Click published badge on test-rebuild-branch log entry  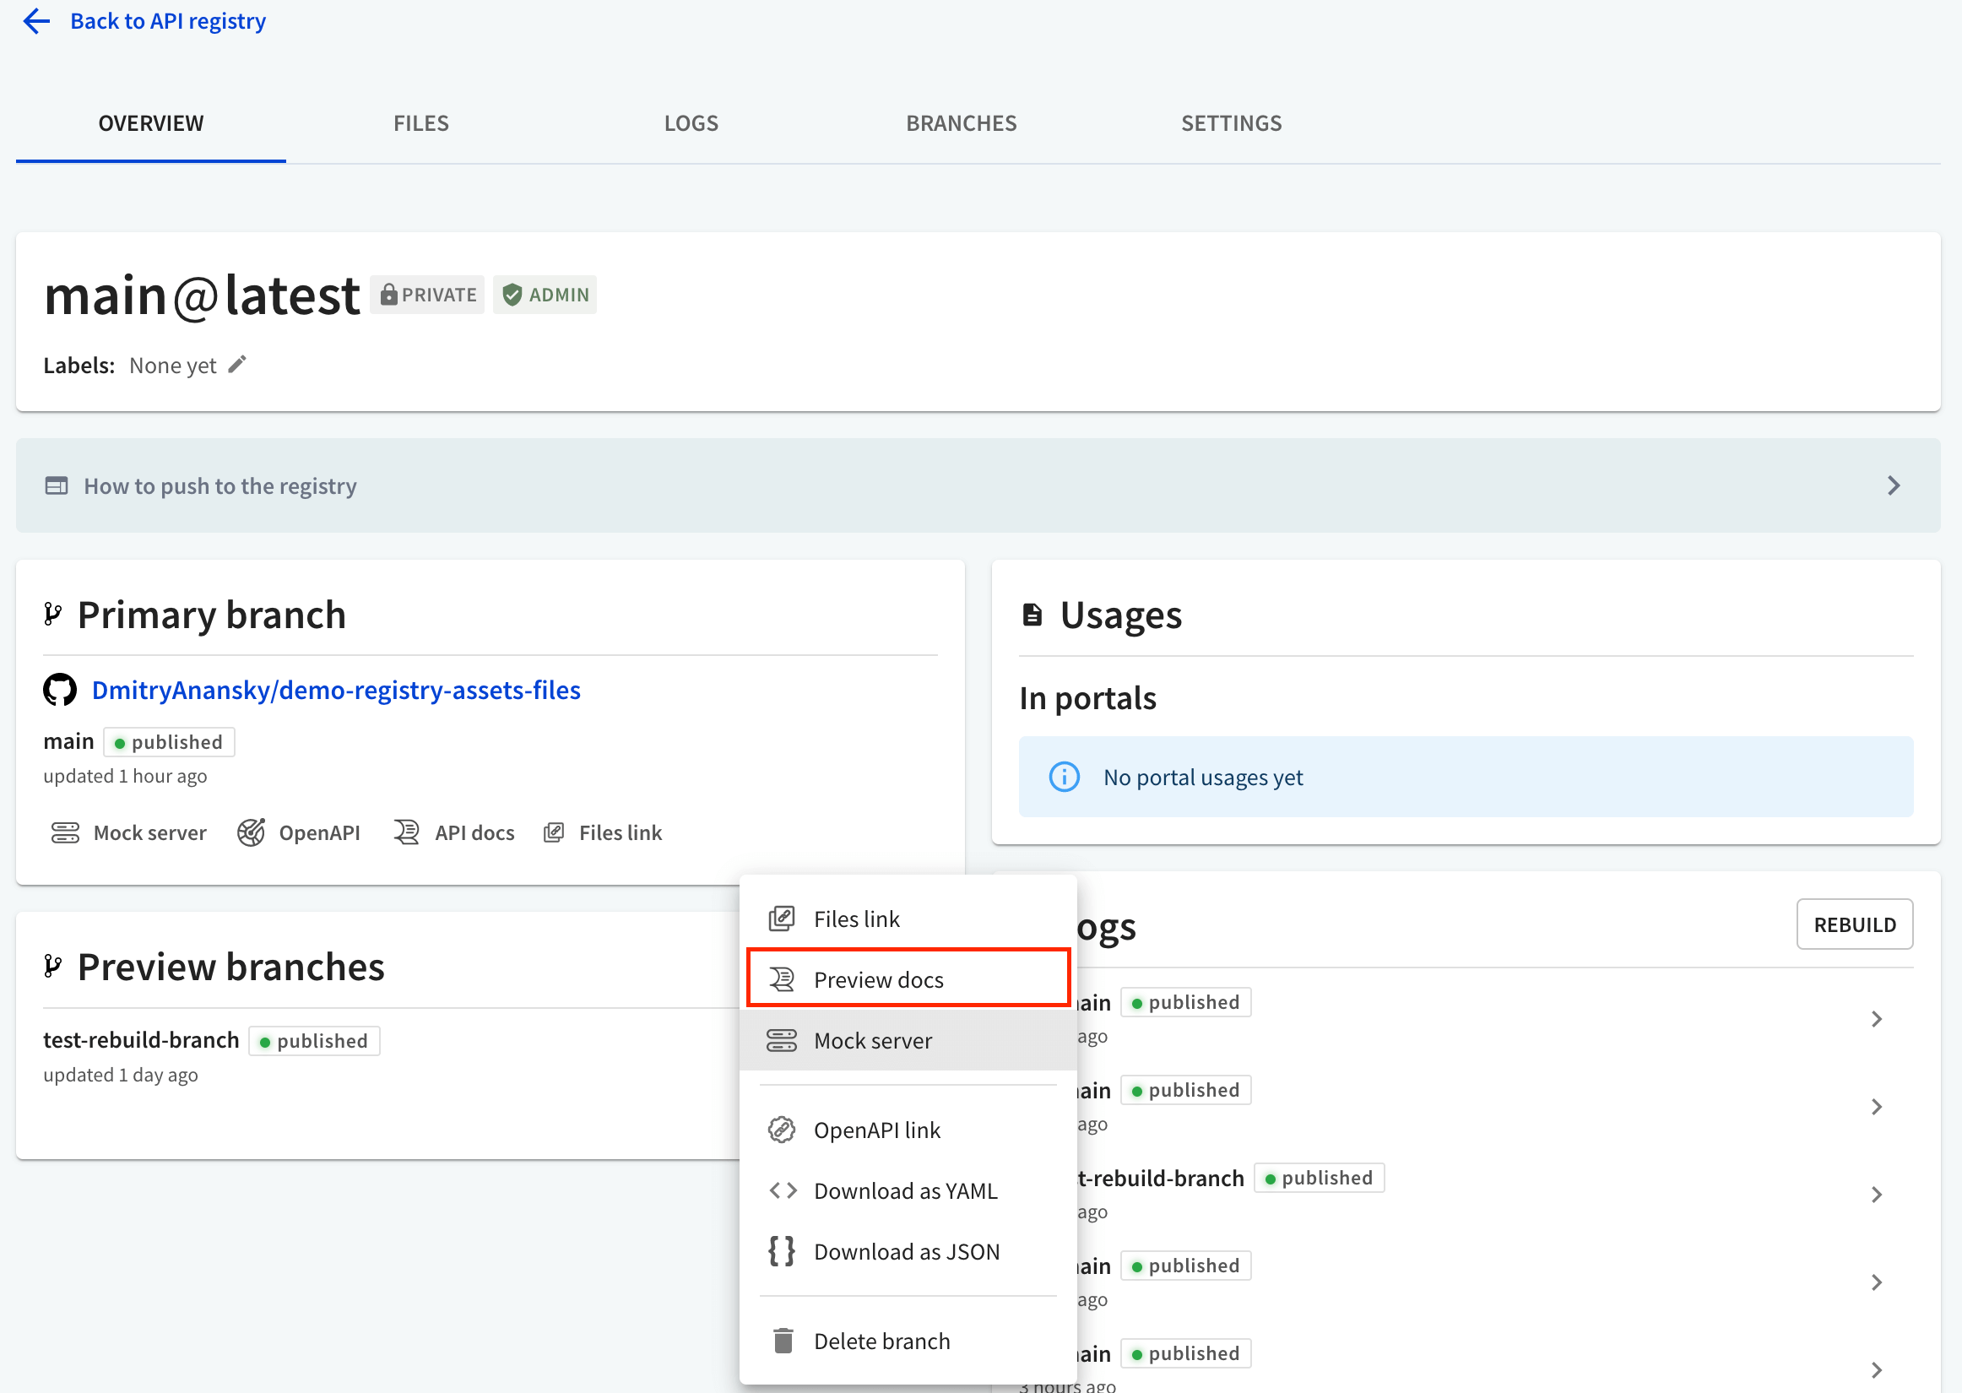click(1319, 1178)
